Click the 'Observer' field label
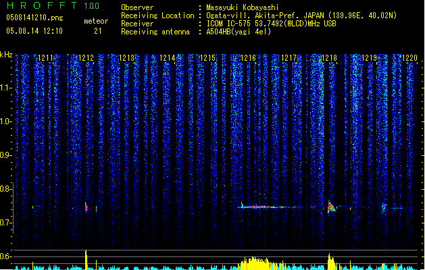 137,7
